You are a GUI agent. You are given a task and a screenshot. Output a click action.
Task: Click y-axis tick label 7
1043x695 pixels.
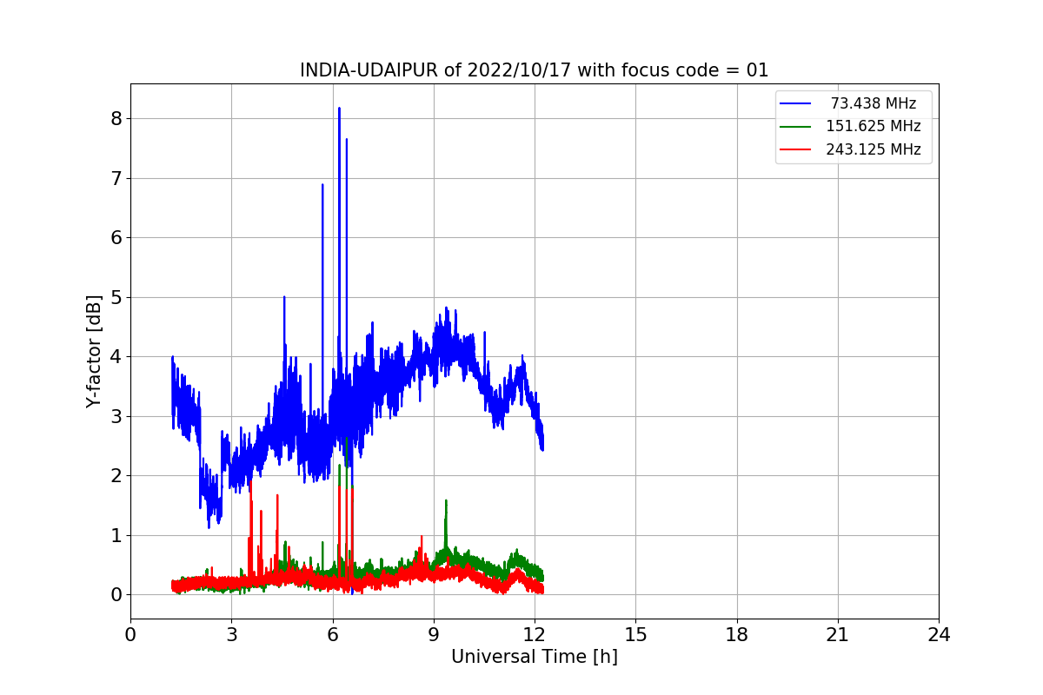click(x=115, y=178)
